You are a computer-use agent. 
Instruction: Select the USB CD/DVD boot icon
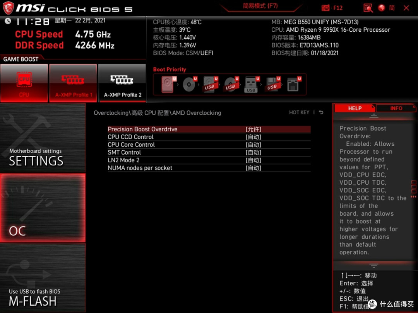tap(231, 84)
